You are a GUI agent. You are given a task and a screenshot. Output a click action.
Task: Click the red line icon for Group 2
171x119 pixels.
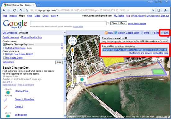[6, 107]
